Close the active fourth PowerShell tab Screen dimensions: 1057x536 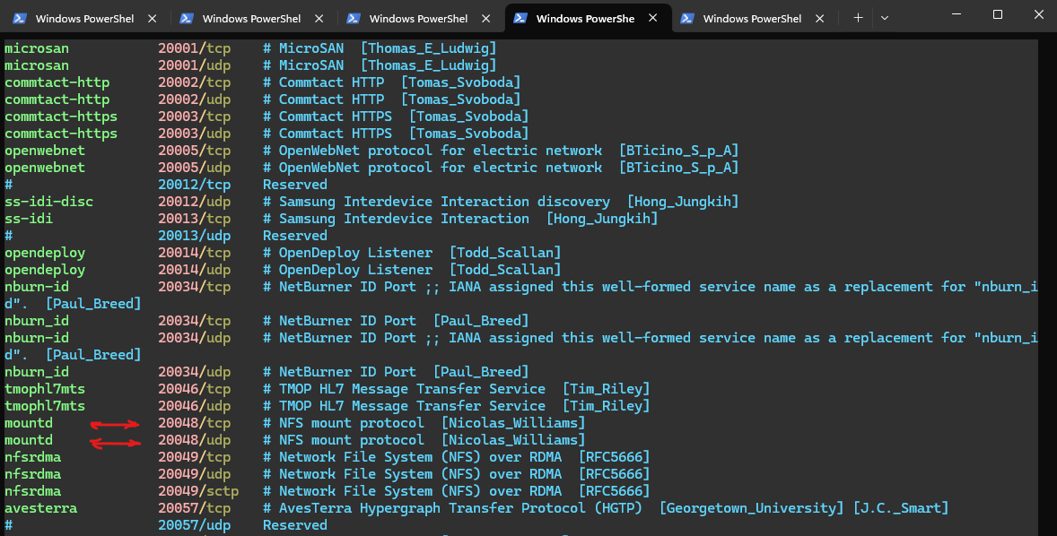[652, 18]
